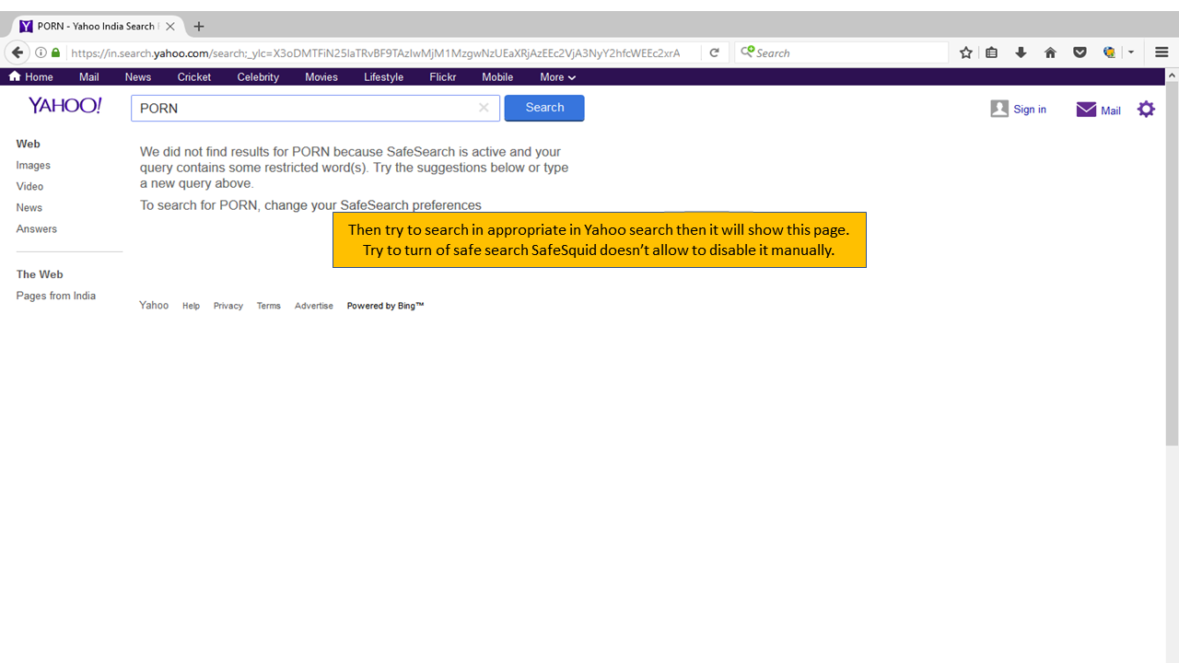This screenshot has height=663, width=1179.
Task: Show bookmarks list icon
Action: coord(991,52)
